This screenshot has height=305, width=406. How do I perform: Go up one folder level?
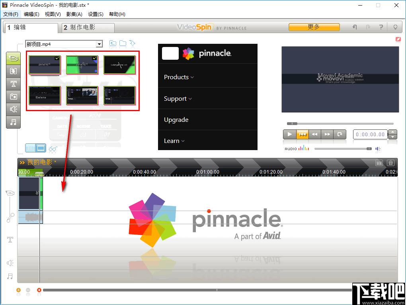113,43
